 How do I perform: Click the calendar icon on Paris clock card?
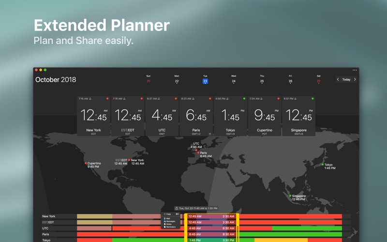point(210,134)
